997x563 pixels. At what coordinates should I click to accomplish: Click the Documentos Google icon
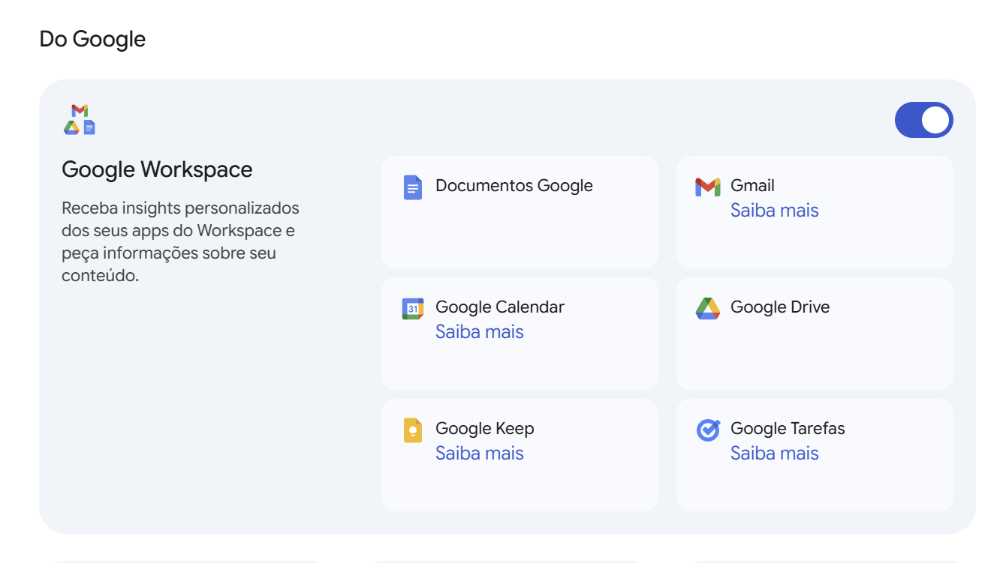[413, 187]
